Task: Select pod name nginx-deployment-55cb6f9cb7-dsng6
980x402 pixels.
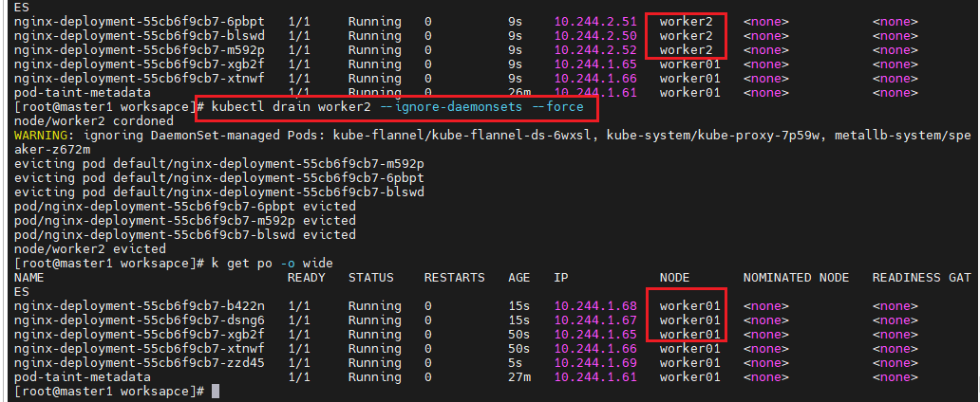Action: click(x=140, y=320)
